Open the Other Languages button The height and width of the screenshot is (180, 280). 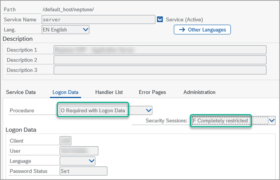pos(202,30)
